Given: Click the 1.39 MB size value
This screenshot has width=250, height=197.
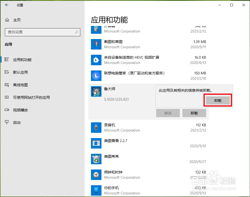Looking at the screenshot, I should pos(200,42).
